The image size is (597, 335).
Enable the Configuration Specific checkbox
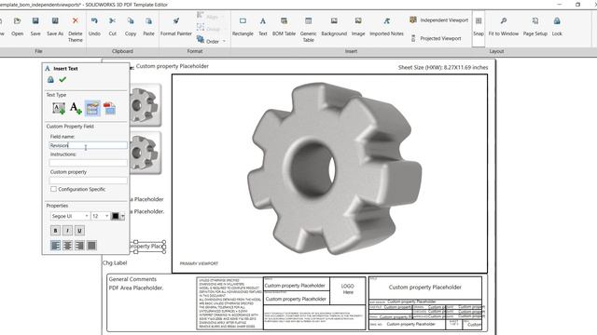(x=53, y=189)
